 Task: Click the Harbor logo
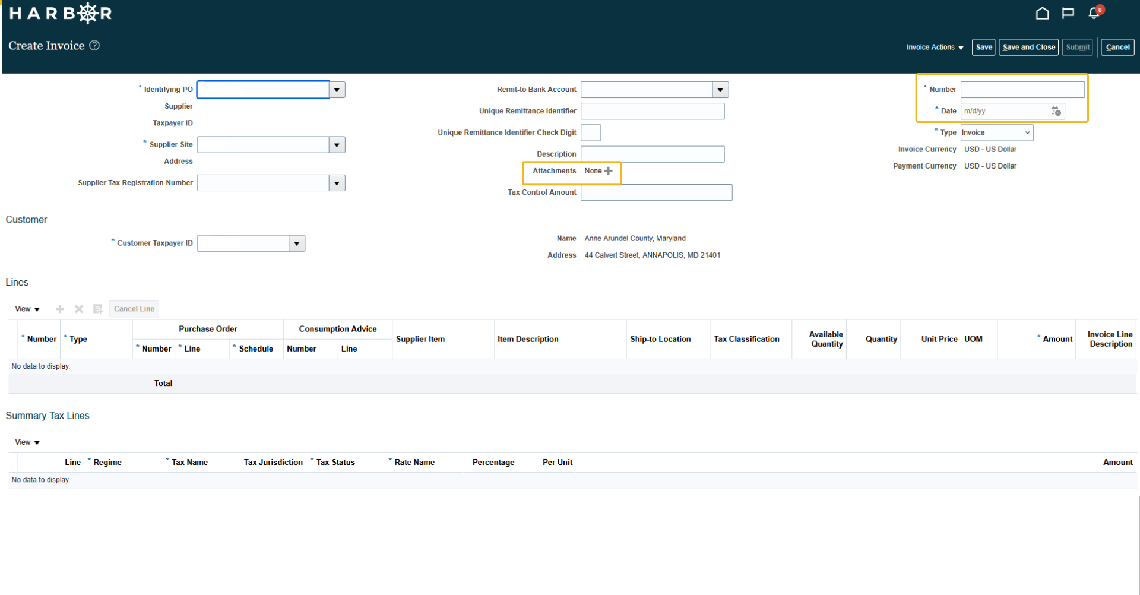pyautogui.click(x=61, y=13)
